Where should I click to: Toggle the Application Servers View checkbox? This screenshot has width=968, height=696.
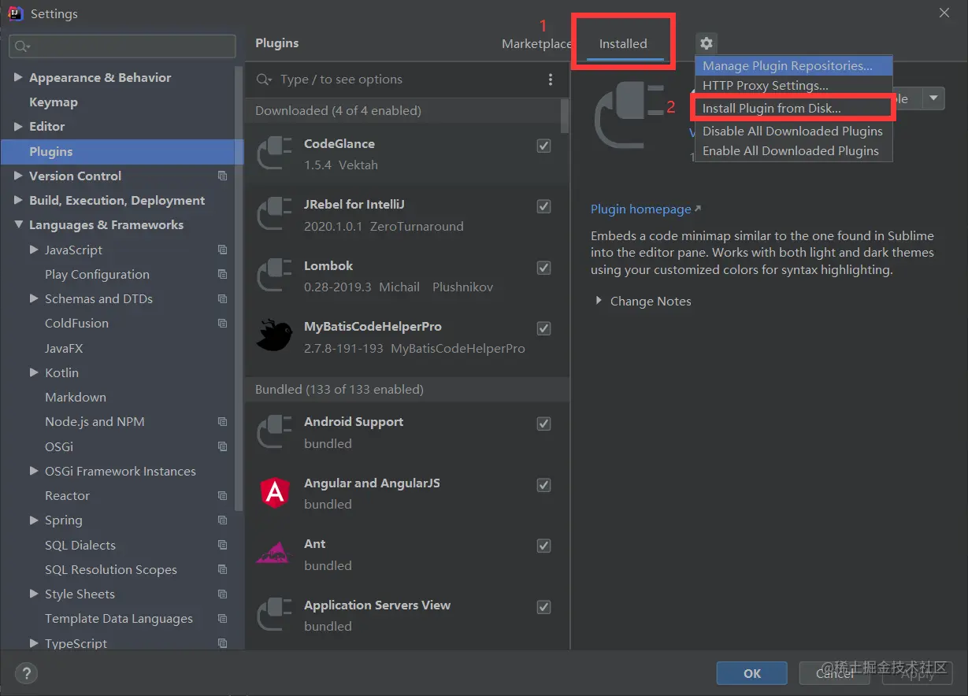[x=543, y=607]
